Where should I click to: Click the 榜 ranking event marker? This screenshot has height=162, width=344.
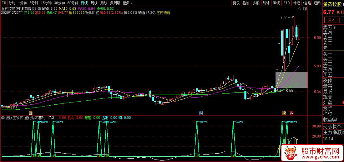284,113
